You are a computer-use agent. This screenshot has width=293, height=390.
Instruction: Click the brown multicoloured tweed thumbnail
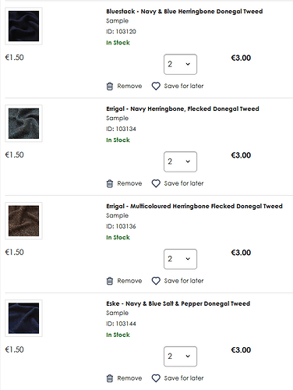point(23,221)
